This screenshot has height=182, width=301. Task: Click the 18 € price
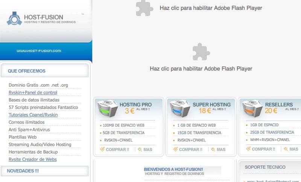[x=205, y=111]
